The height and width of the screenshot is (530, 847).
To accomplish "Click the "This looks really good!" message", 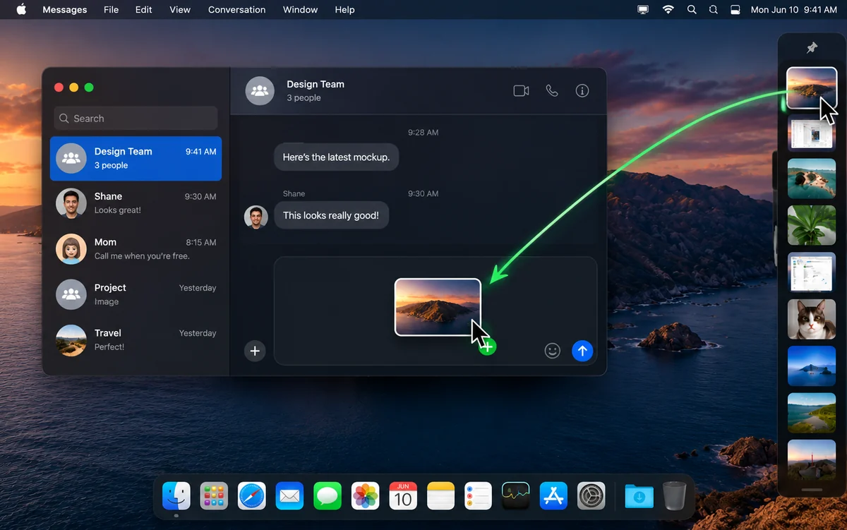I will (331, 215).
